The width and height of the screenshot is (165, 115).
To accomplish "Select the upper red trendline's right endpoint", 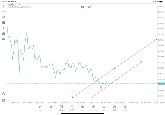I will point(156,40).
